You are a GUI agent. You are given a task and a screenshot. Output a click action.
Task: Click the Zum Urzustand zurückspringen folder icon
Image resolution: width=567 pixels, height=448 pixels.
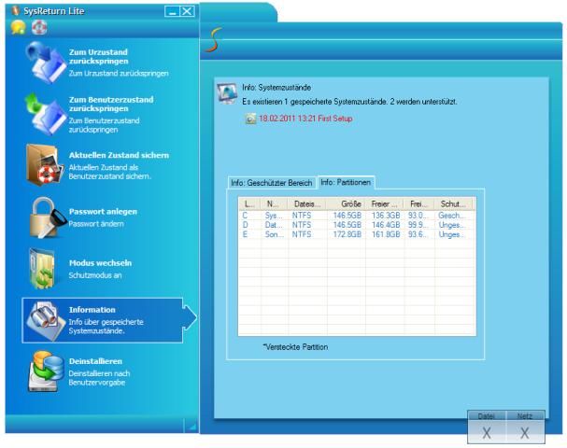[x=45, y=63]
